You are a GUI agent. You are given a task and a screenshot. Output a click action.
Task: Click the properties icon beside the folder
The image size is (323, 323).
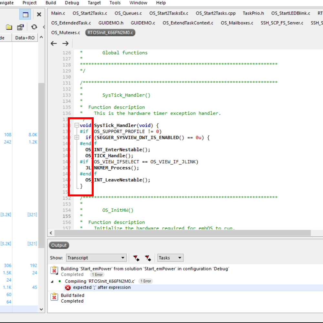coord(20,27)
